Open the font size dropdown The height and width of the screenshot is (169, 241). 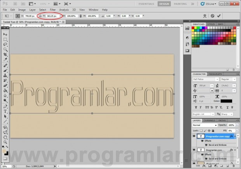pyautogui.click(x=212, y=85)
